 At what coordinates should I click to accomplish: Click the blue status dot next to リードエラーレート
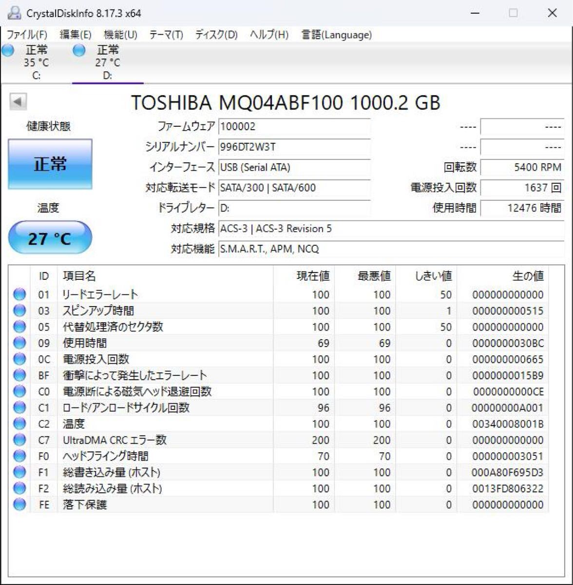[19, 294]
